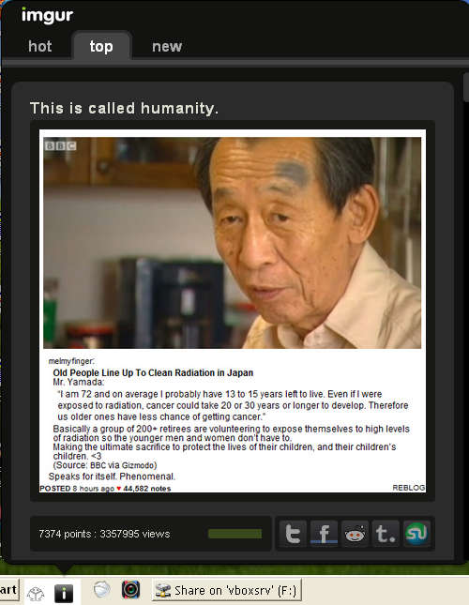Switch to the hot tab
Screen dimensions: 469x605
point(39,46)
